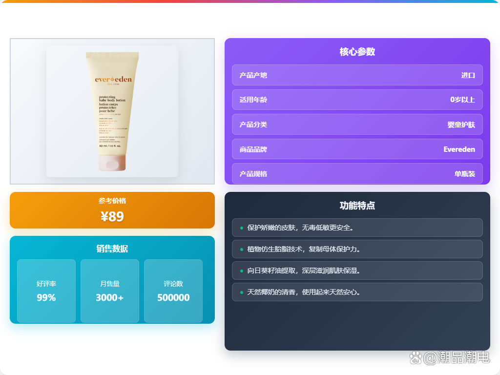Select the 商品品牌 Evereden row

(x=357, y=149)
